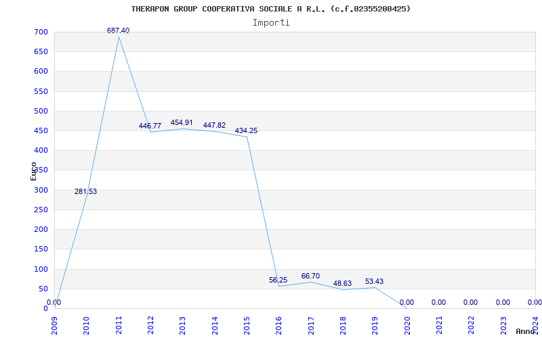Click the y-axis value 400
The width and height of the screenshot is (542, 338).
[x=41, y=150]
